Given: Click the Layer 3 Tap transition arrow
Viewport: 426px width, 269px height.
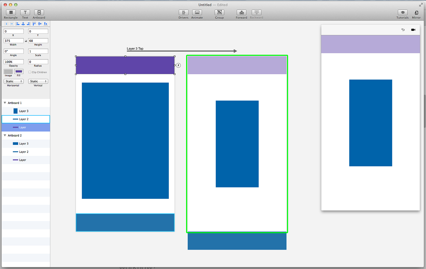Looking at the screenshot, I should tap(182, 51).
